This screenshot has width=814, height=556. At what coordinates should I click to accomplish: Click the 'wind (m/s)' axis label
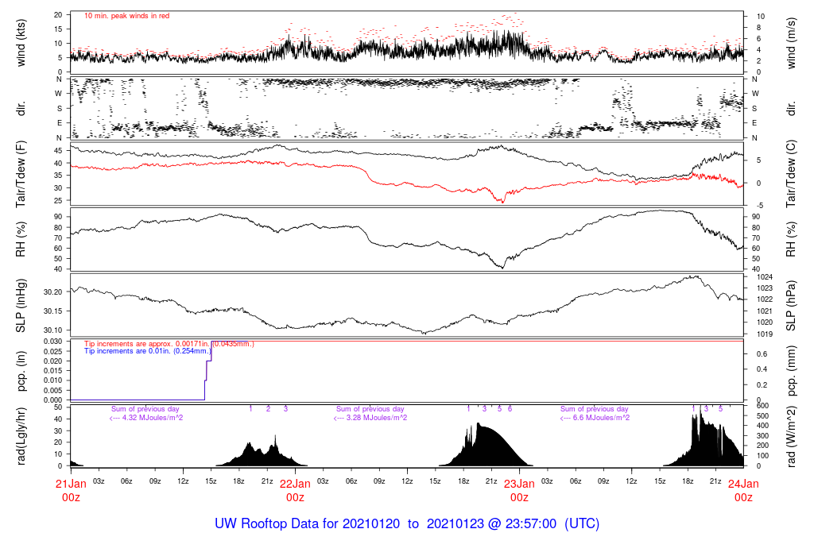(791, 43)
